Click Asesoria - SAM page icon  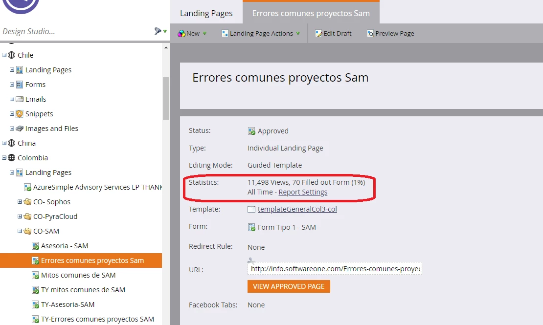(x=35, y=246)
